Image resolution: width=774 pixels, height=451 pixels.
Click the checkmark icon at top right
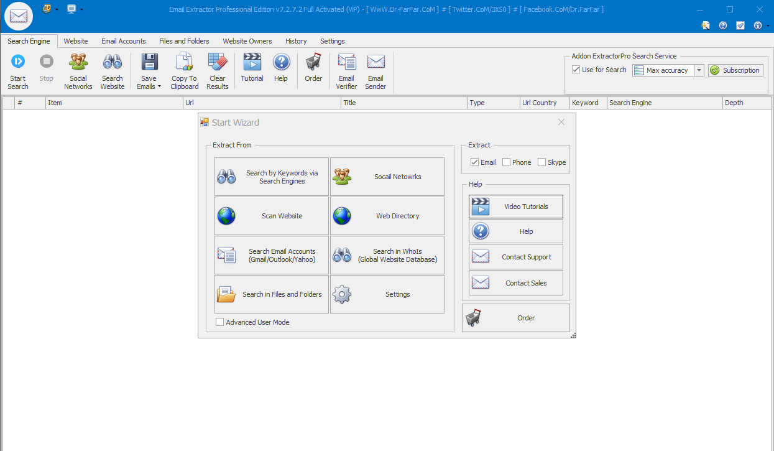pyautogui.click(x=740, y=26)
